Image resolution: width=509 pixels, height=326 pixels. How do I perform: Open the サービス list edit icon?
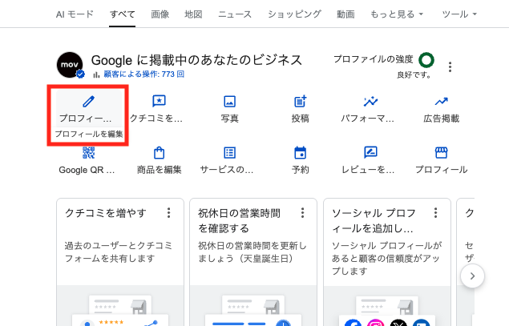click(229, 152)
